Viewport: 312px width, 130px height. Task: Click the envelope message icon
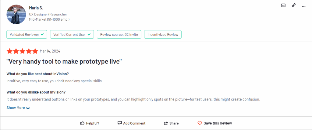click(283, 5)
